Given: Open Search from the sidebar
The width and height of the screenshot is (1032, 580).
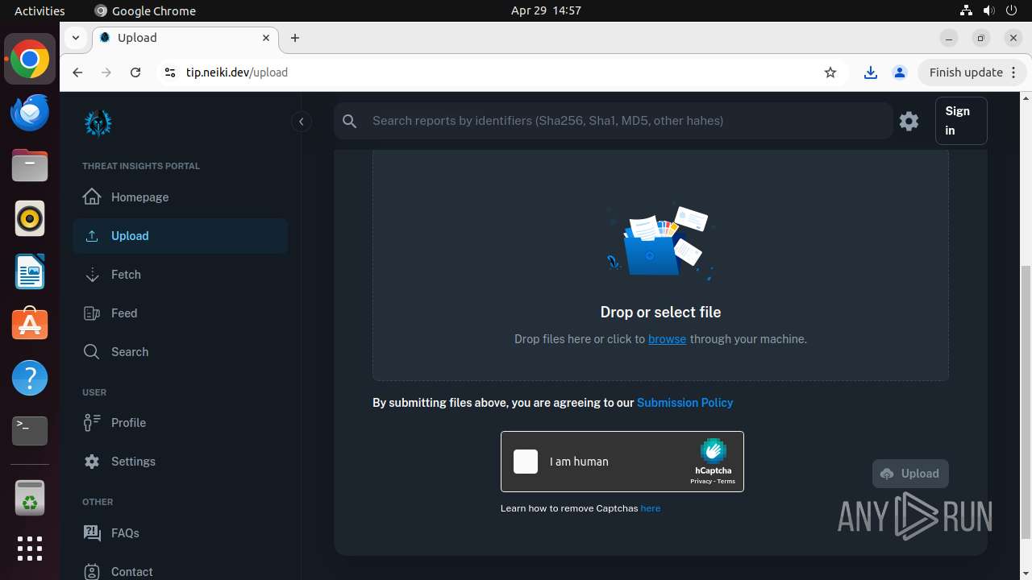Looking at the screenshot, I should (x=180, y=352).
